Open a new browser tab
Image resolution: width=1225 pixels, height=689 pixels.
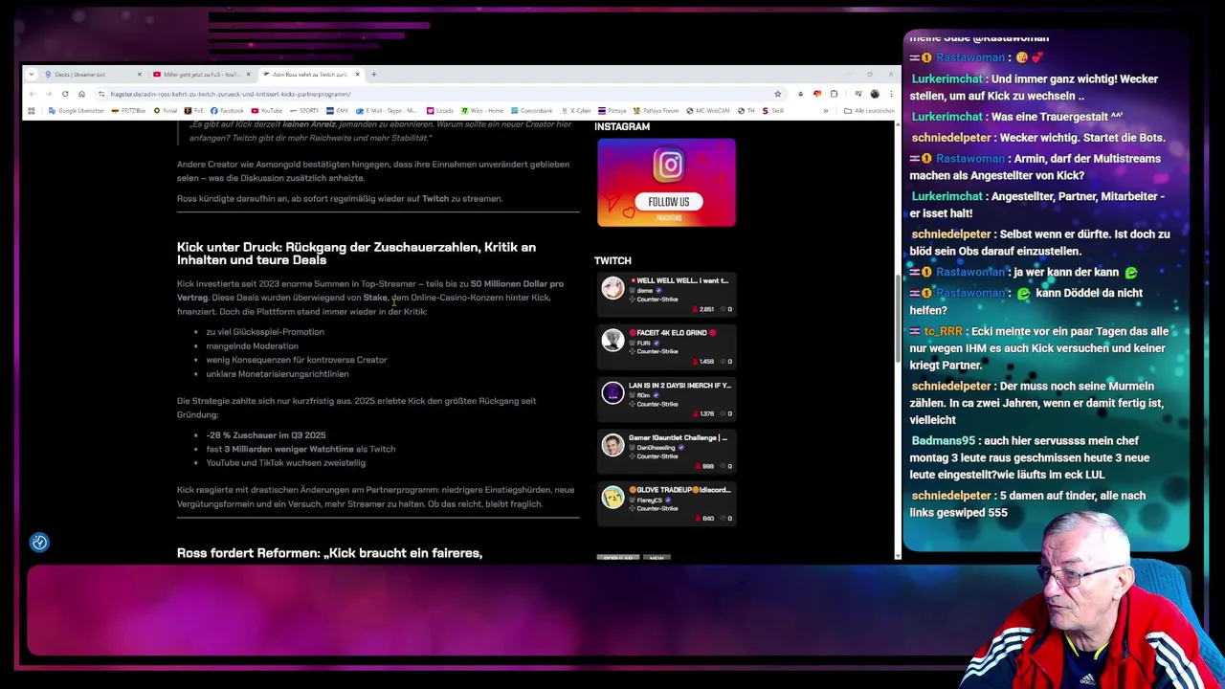pyautogui.click(x=374, y=75)
